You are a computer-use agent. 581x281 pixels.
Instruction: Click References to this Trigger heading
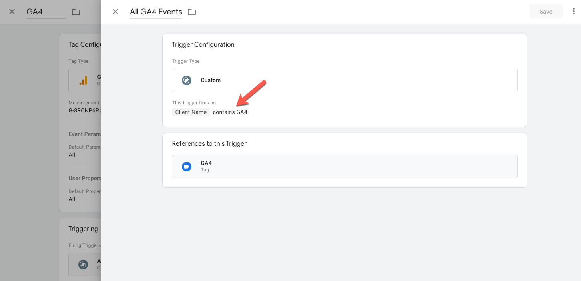[x=209, y=143]
